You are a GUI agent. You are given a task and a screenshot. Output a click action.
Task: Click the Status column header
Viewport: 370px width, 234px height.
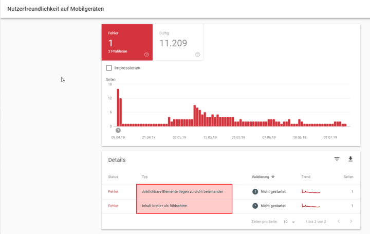(x=113, y=176)
